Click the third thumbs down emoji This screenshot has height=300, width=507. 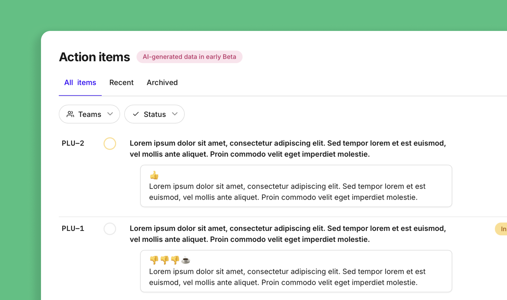click(x=175, y=260)
